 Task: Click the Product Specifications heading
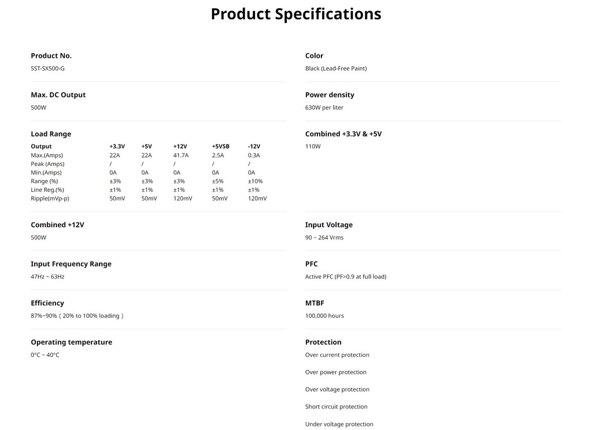click(x=296, y=14)
